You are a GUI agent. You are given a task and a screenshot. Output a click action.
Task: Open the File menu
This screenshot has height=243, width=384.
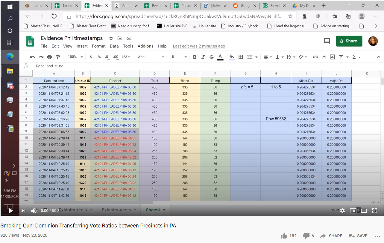[x=44, y=46]
